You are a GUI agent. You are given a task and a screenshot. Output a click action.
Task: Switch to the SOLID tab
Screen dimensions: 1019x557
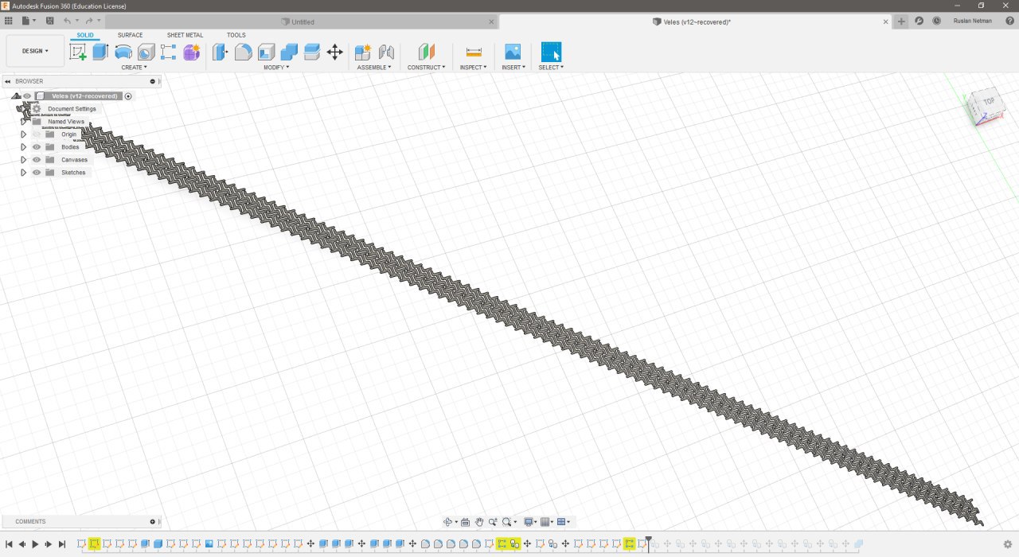[85, 35]
